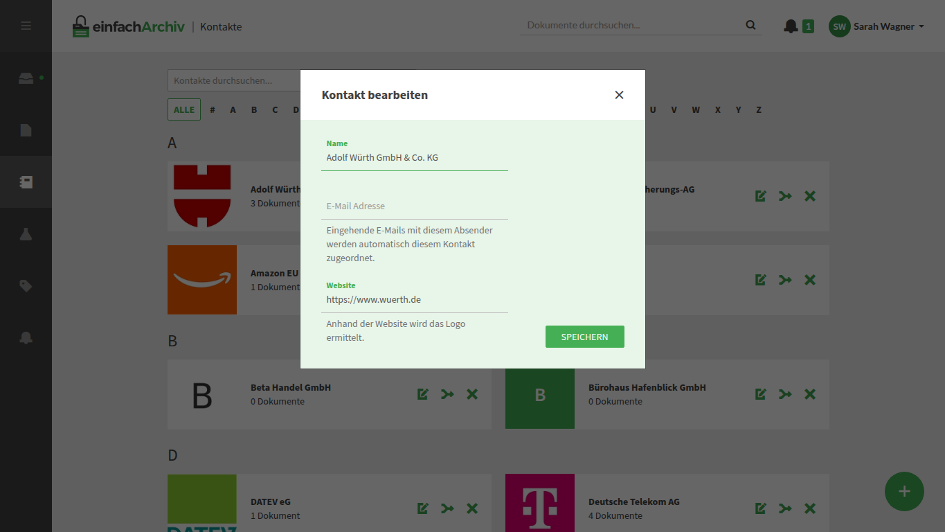This screenshot has width=945, height=532.
Task: Merge the Bürohaus Hafenblick GmbH contact
Action: 785,394
